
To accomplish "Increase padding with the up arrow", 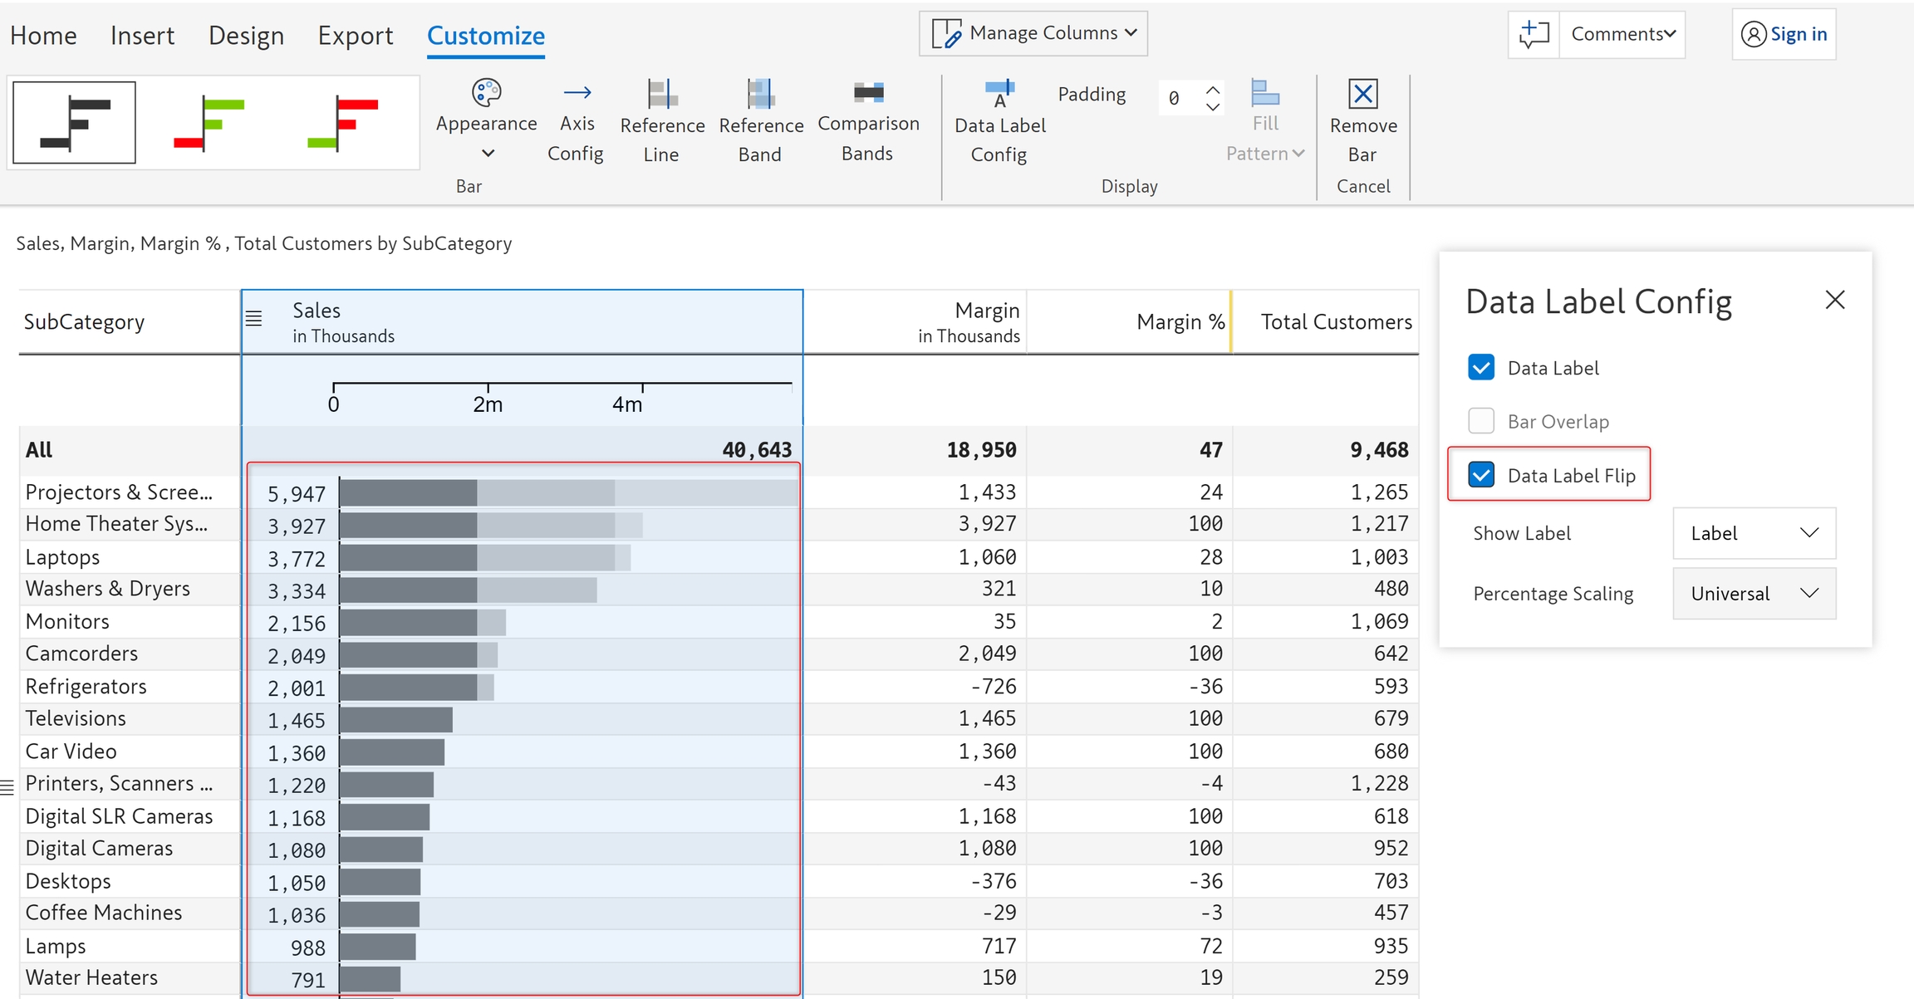I will point(1213,89).
